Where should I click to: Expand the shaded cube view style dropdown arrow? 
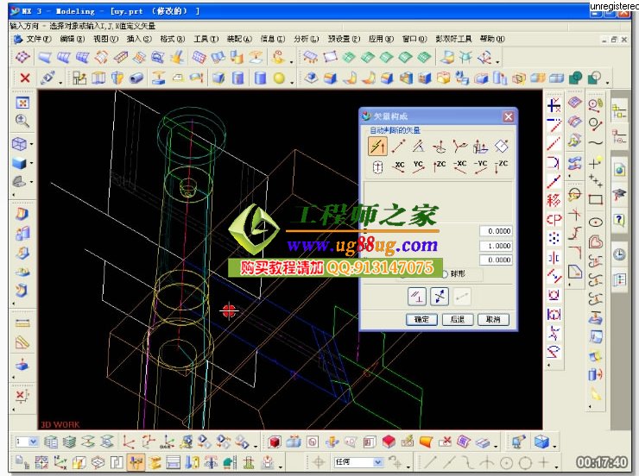tap(32, 163)
